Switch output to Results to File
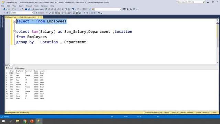220x124 pixels. tap(80, 13)
